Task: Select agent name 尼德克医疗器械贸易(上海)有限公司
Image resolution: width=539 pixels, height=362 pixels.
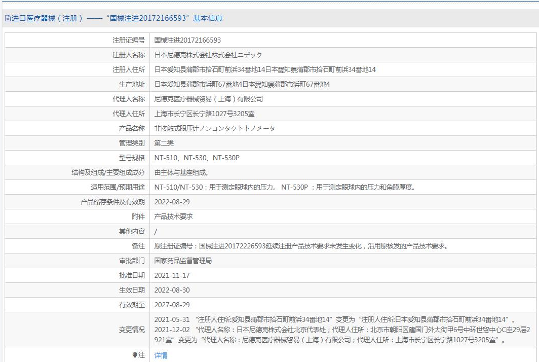Action: [x=209, y=99]
